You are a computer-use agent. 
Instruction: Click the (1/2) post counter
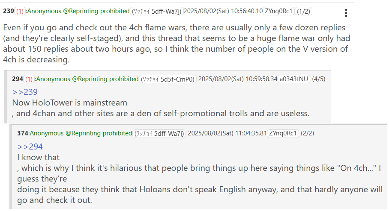coord(304,11)
